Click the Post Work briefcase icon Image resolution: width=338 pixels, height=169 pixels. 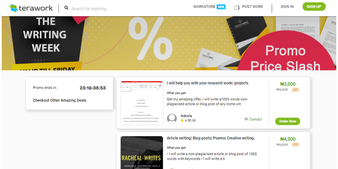pyautogui.click(x=237, y=8)
